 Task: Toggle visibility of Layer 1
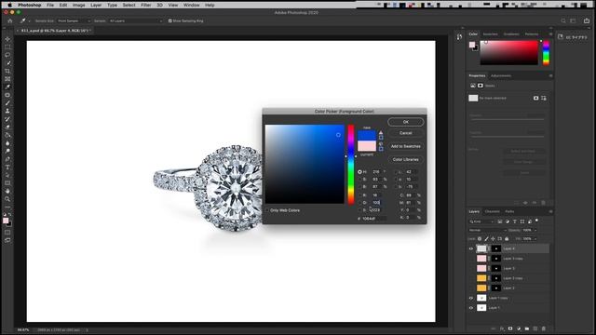[x=471, y=308]
